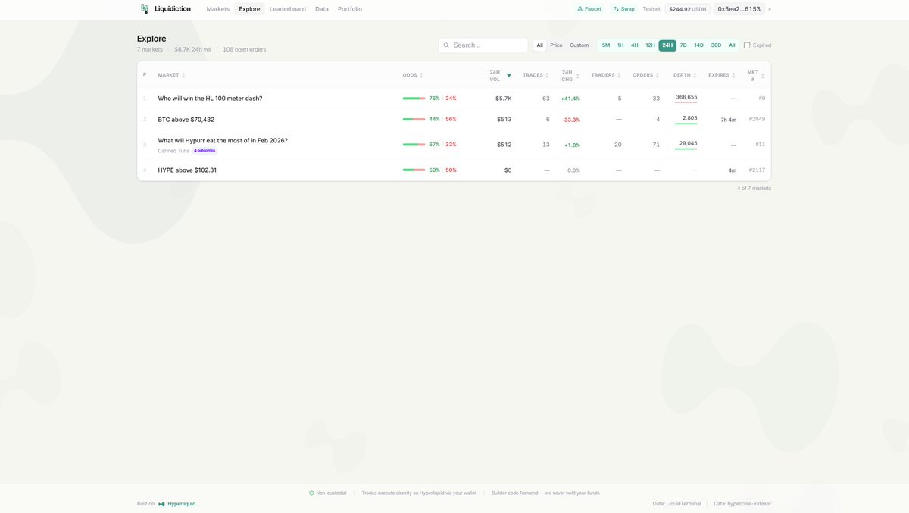
Task: Open the Portfolio tab
Action: pyautogui.click(x=350, y=9)
